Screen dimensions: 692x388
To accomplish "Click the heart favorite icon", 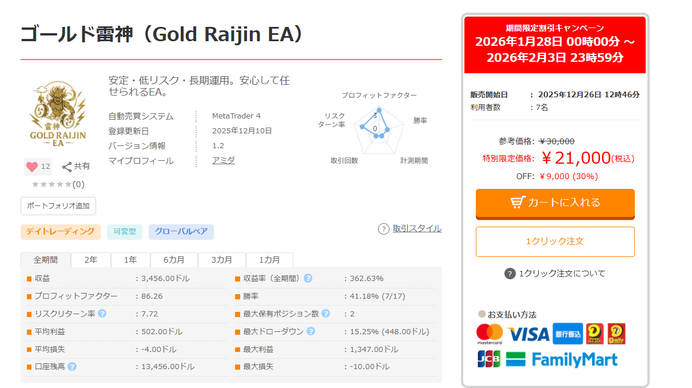I will 32,167.
